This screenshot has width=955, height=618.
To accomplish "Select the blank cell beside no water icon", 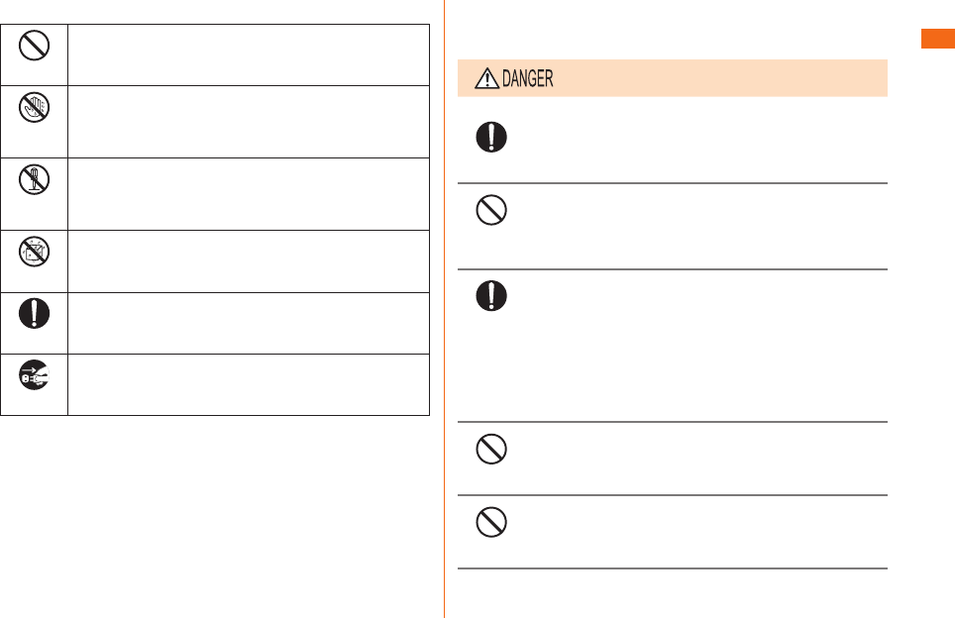I will pyautogui.click(x=249, y=261).
